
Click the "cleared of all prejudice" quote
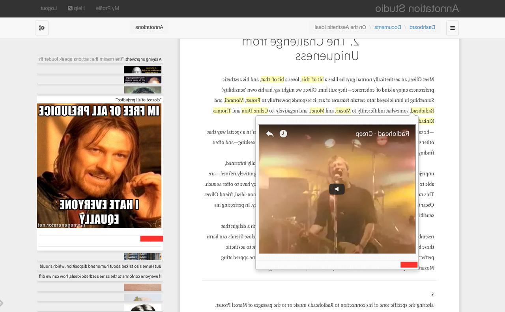pyautogui.click(x=138, y=100)
